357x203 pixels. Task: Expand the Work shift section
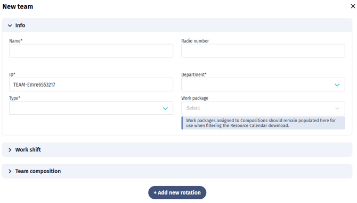[x=177, y=150]
